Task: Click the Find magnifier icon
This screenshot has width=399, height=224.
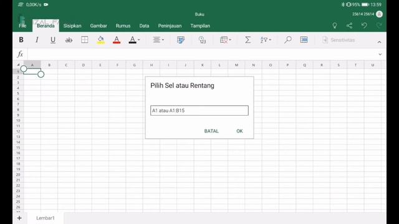Action: [x=288, y=40]
